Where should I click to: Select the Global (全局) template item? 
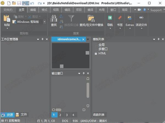101,44
